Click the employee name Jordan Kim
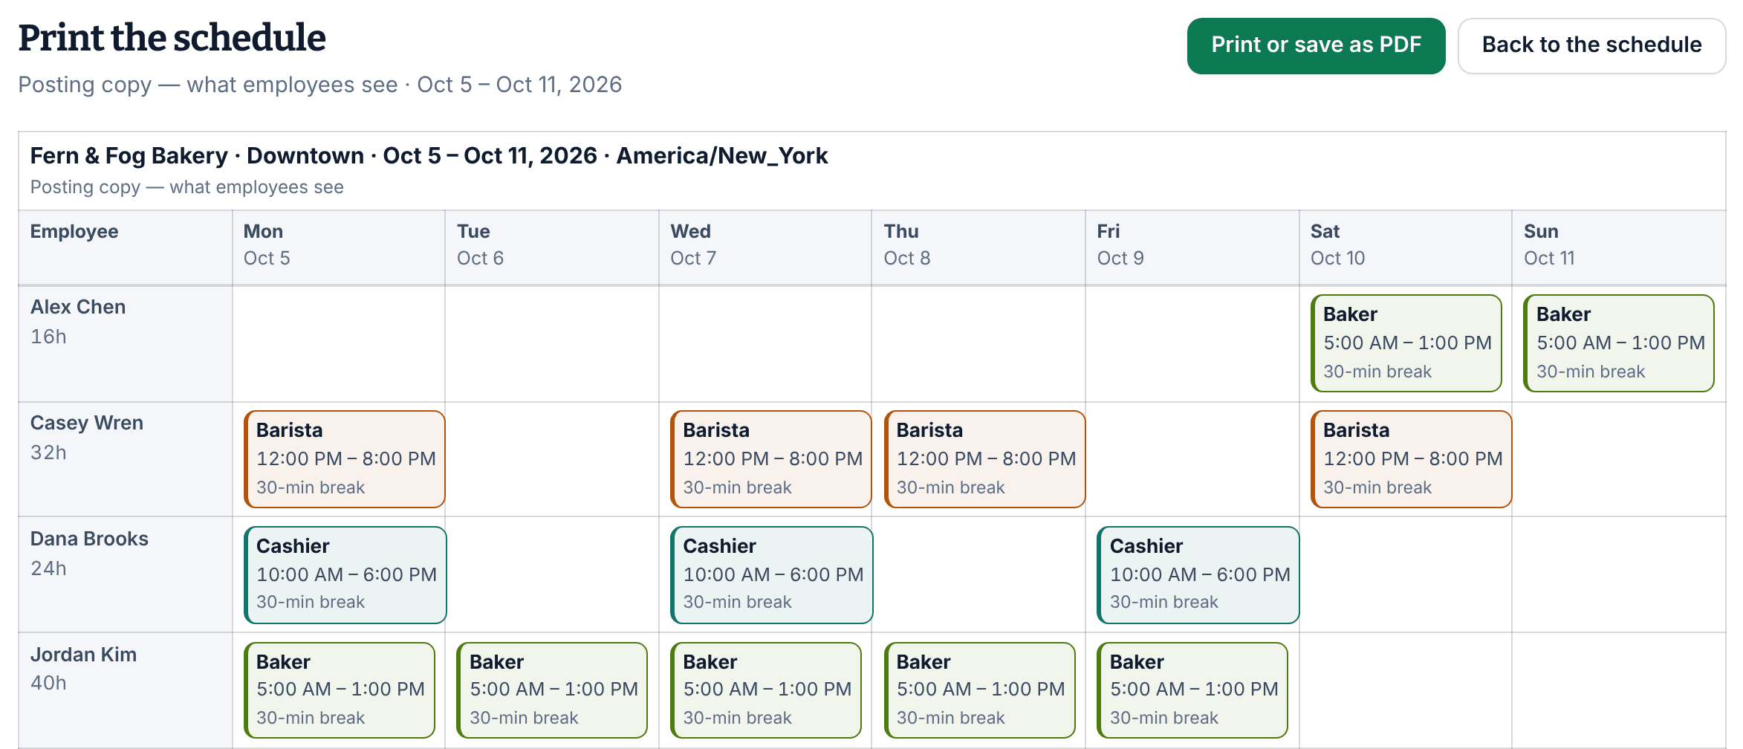 (83, 655)
